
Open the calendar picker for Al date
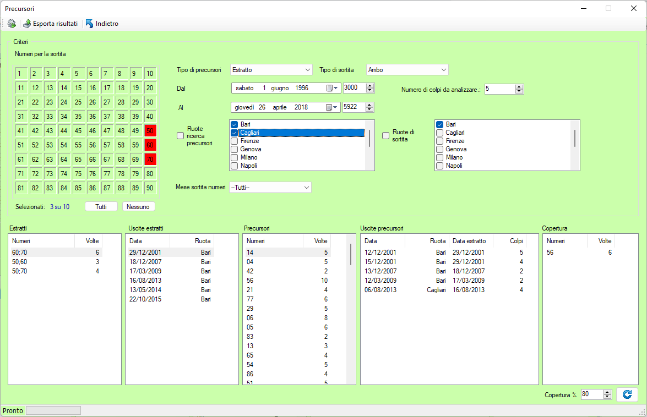coord(331,107)
